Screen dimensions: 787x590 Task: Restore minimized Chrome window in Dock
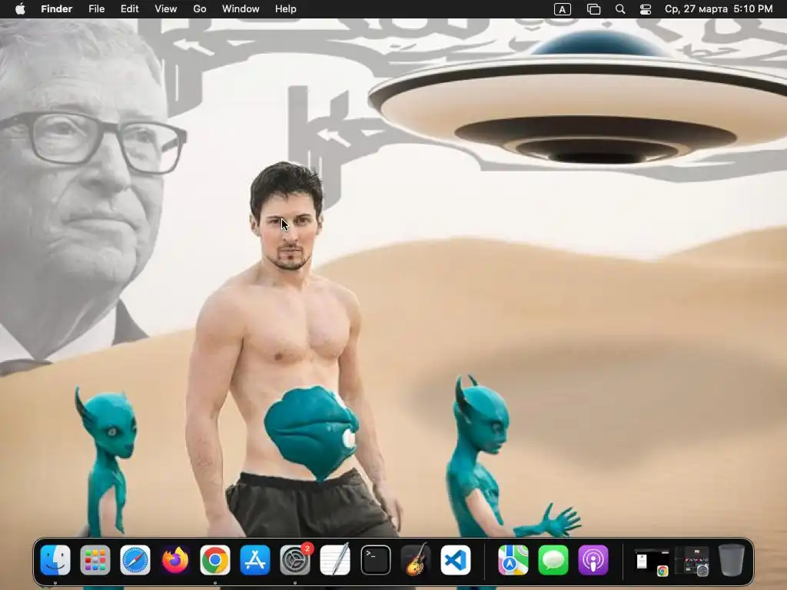pos(651,561)
